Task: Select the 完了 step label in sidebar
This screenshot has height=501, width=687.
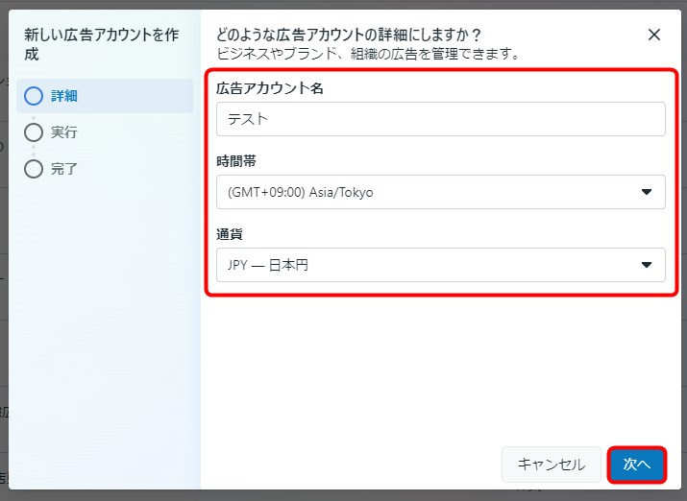Action: pyautogui.click(x=64, y=169)
